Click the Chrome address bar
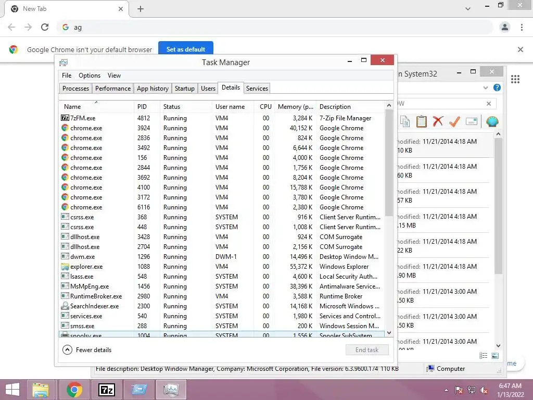533x400 pixels. pos(275,27)
